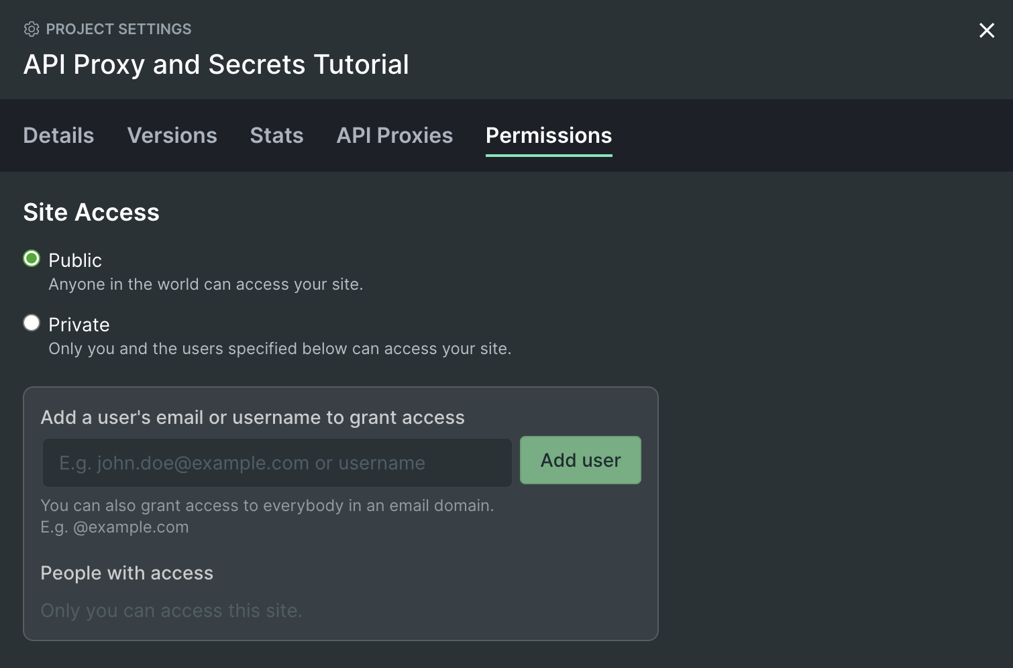
Task: Click the PROJECT SETTINGS header label
Action: (119, 29)
